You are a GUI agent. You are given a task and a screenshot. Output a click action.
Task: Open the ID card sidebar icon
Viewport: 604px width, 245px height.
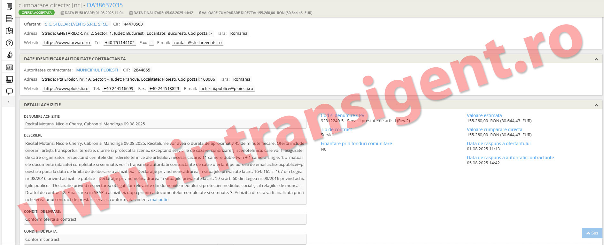click(9, 67)
